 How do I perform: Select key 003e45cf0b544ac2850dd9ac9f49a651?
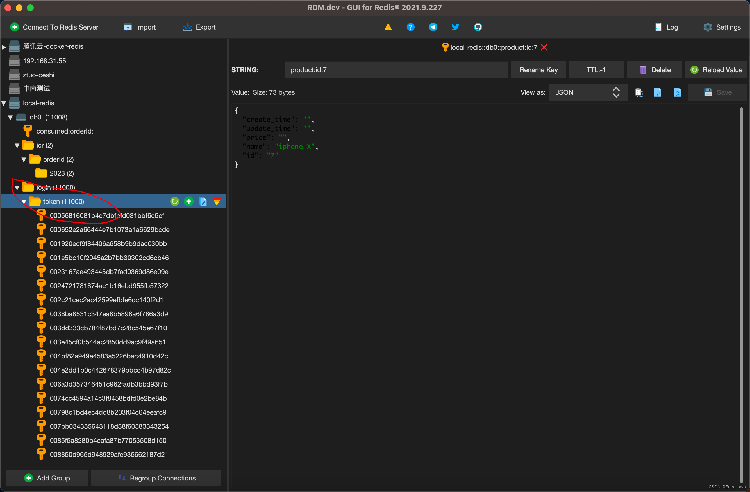[x=108, y=342]
